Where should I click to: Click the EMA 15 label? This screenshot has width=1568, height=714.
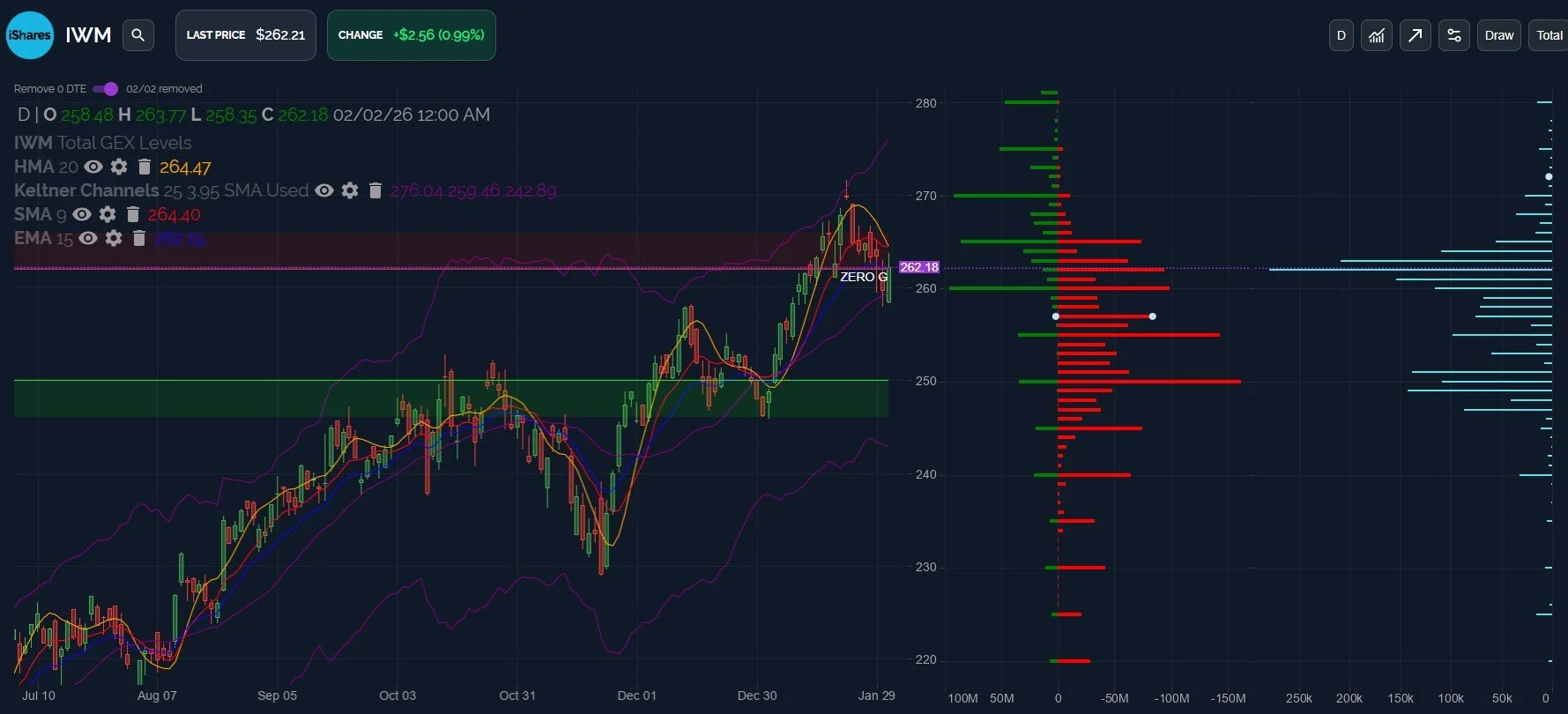43,238
